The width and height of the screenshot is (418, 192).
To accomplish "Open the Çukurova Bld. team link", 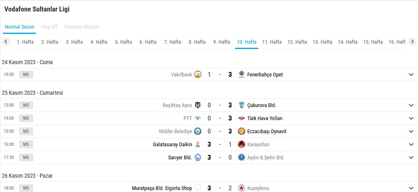I will click(262, 105).
